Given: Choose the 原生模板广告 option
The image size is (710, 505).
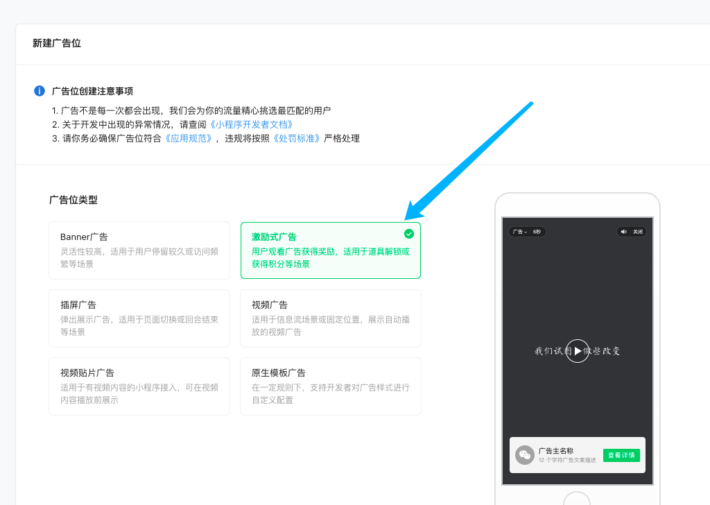Looking at the screenshot, I should 330,386.
